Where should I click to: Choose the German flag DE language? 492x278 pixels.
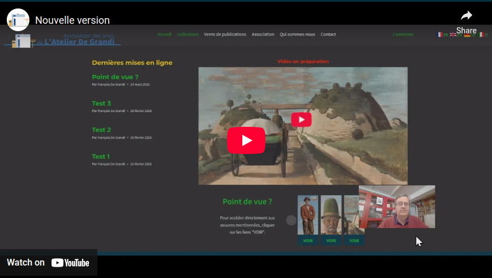[470, 35]
